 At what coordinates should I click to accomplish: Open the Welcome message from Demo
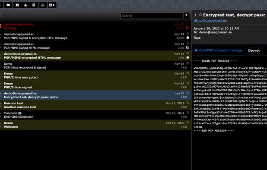95,125
